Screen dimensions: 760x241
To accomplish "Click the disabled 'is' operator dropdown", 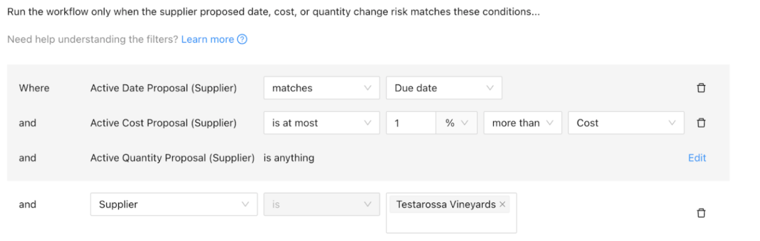I will (x=322, y=204).
